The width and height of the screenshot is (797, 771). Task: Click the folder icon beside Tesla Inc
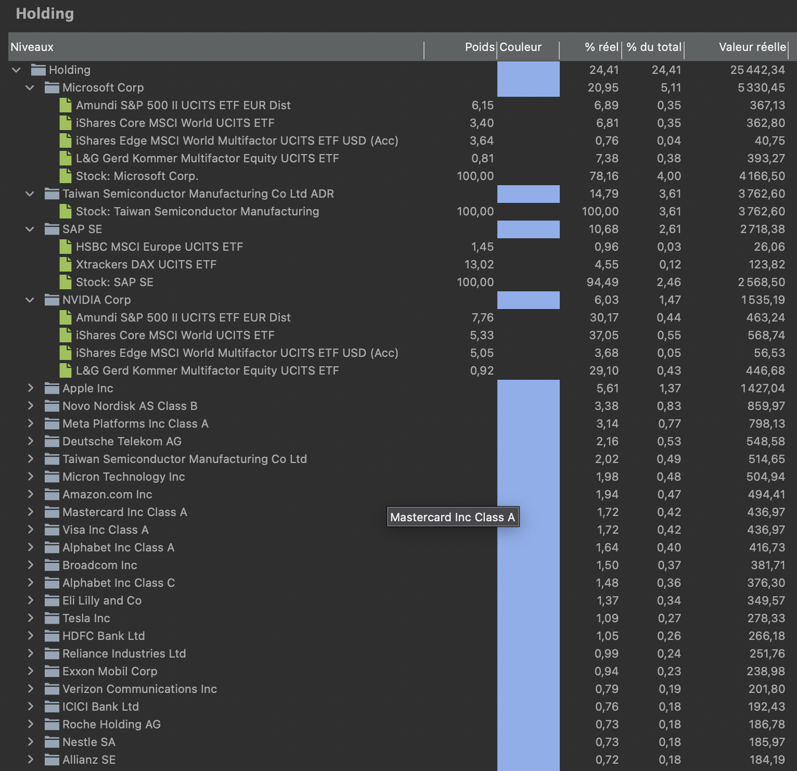tap(52, 618)
